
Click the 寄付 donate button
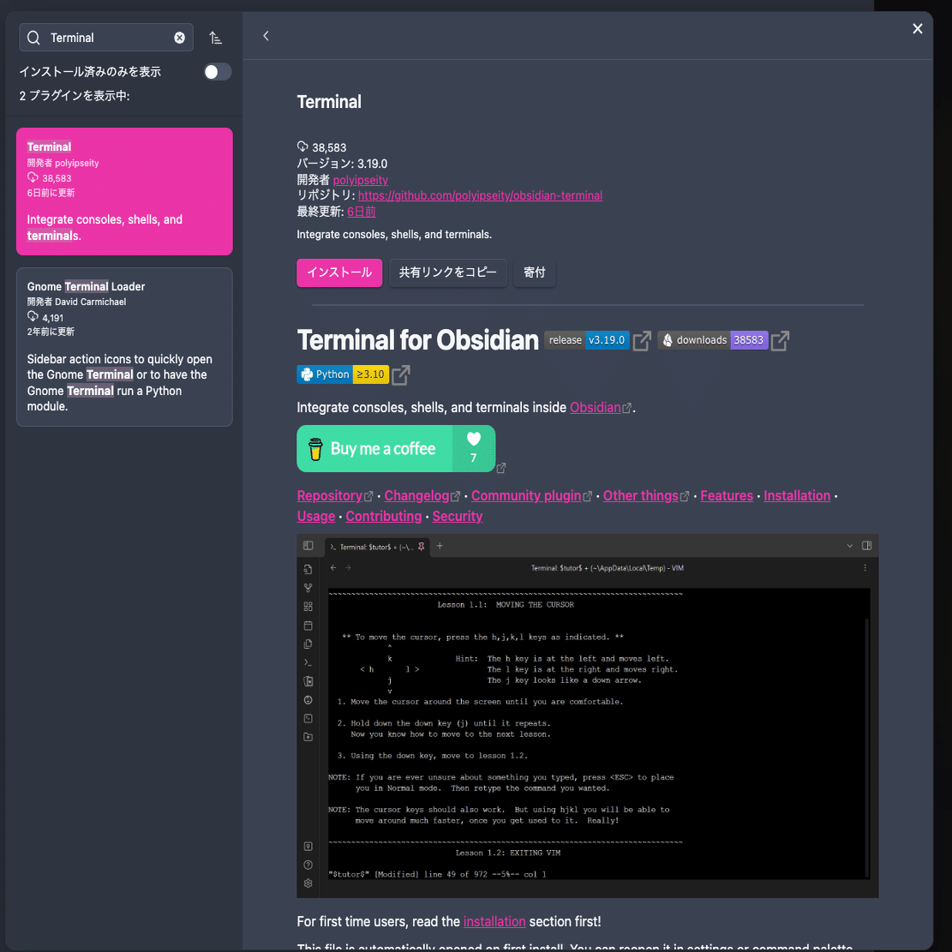[x=535, y=272]
